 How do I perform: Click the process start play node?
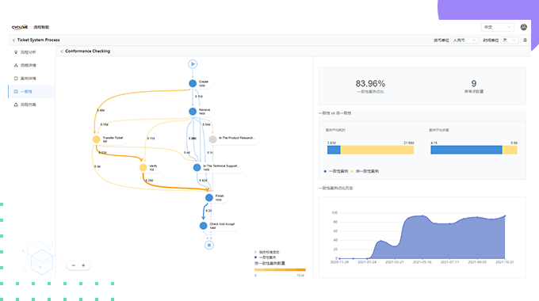click(x=193, y=64)
